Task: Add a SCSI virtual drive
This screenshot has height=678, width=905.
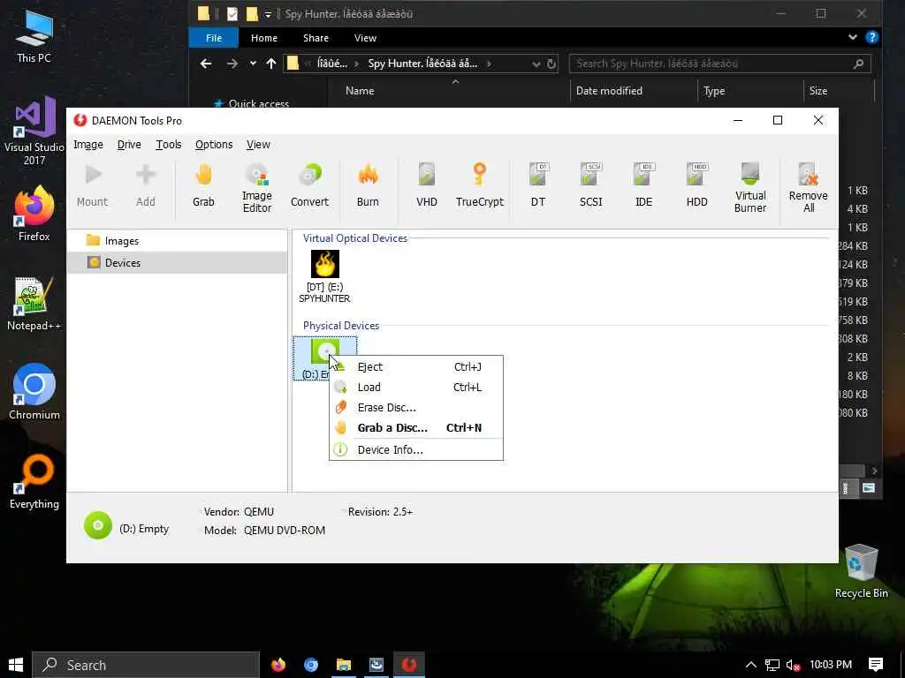Action: tap(591, 185)
